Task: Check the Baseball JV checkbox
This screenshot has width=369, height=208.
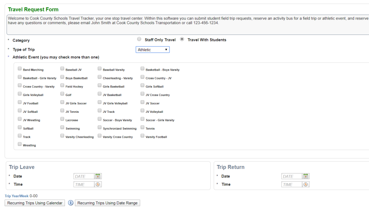Action: (x=62, y=69)
